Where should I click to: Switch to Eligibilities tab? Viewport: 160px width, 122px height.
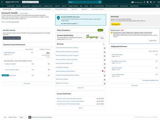click(84, 9)
